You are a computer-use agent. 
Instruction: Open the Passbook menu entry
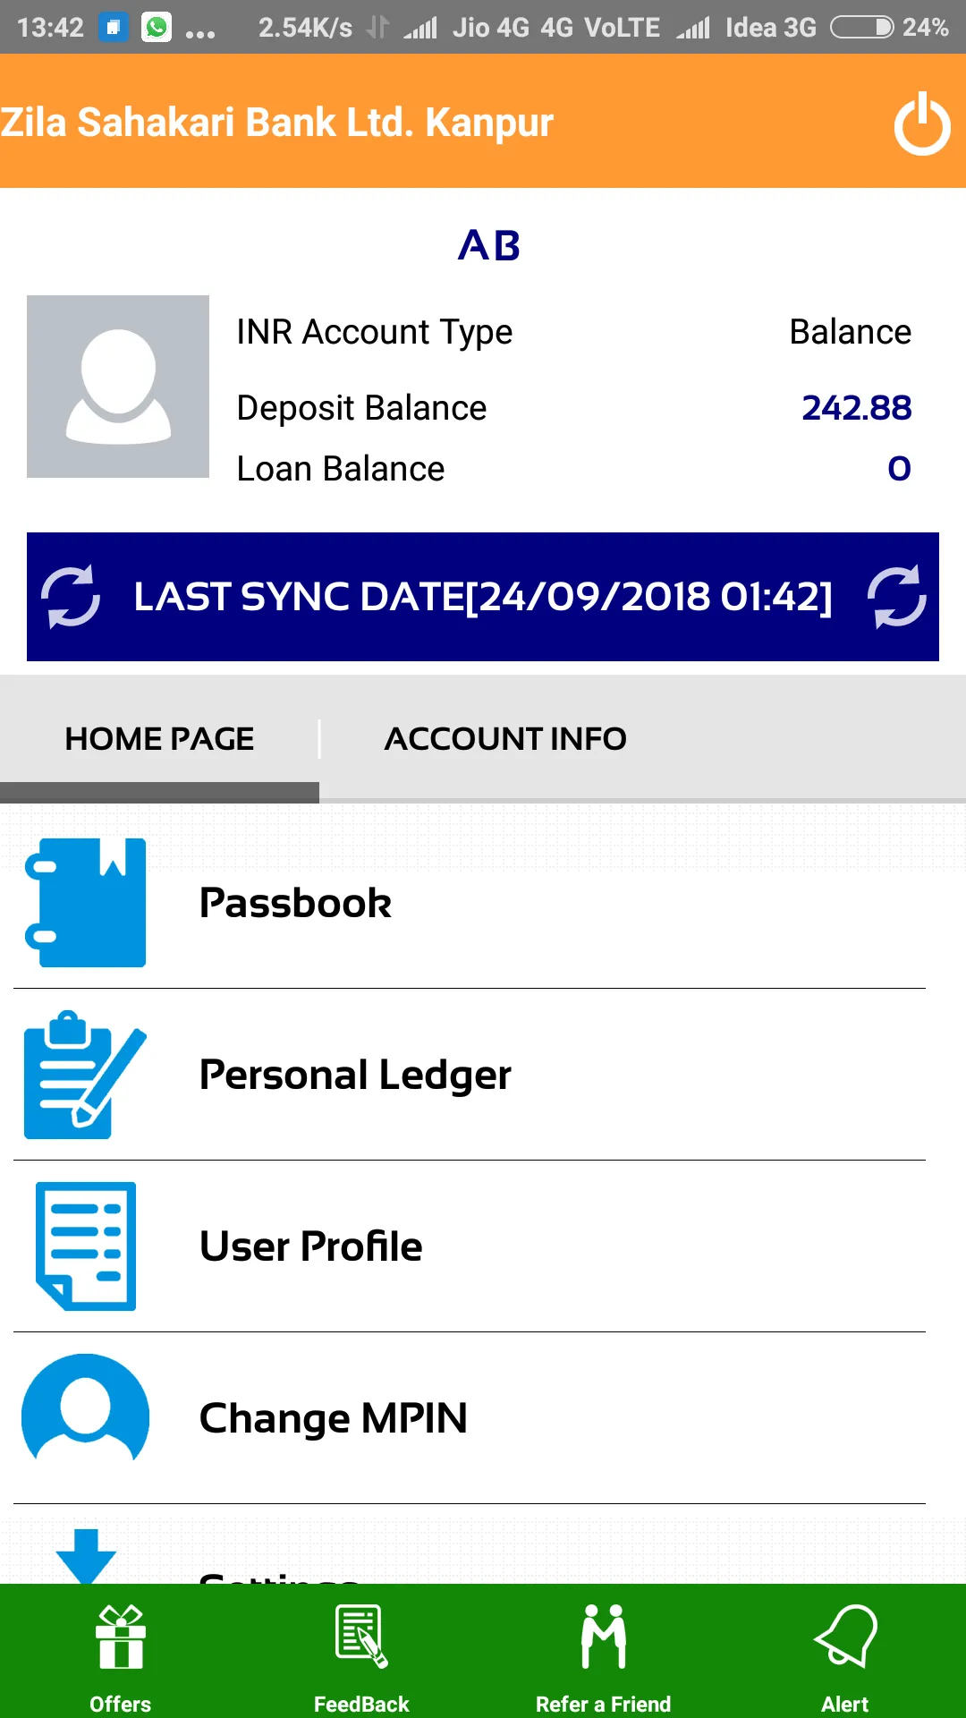point(470,903)
